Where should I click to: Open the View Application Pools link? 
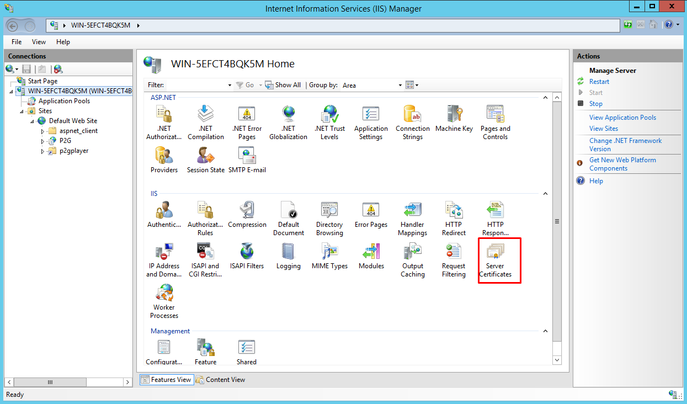623,118
